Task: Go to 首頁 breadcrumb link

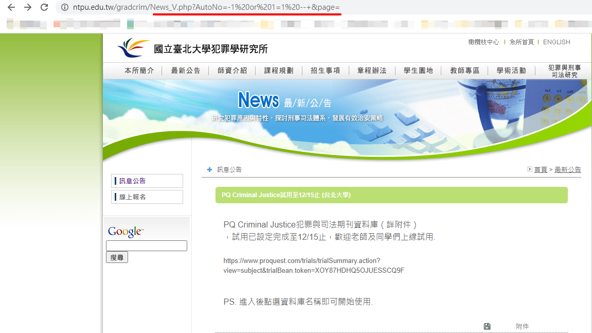Action: click(x=541, y=170)
